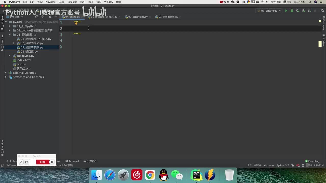
Task: Open the Refactor menu
Action: pyautogui.click(x=72, y=2)
